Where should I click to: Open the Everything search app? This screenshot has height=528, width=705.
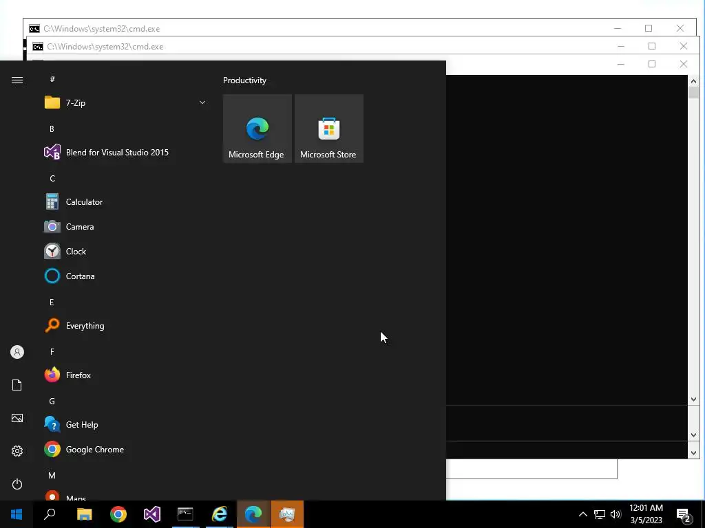click(x=125, y=325)
